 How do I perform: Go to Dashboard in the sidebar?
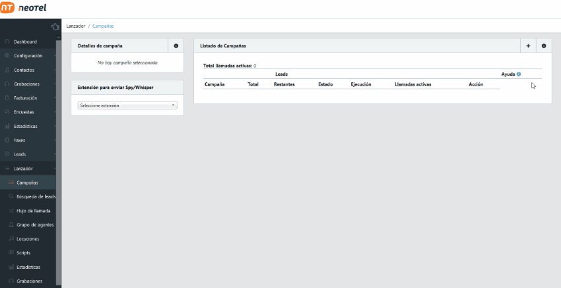(25, 42)
